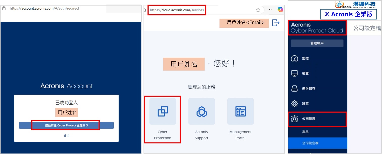Click the Acronis Account logo text

pyautogui.click(x=66, y=86)
